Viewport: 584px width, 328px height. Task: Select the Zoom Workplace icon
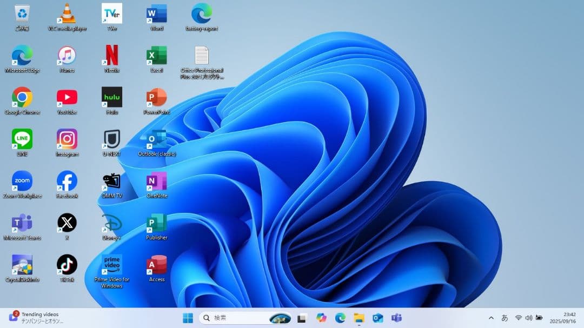point(22,181)
